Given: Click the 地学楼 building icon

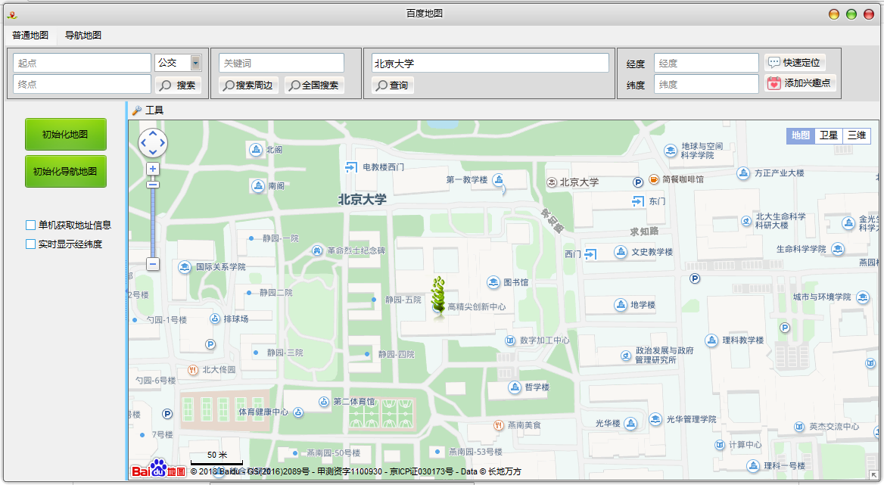Looking at the screenshot, I should point(621,305).
